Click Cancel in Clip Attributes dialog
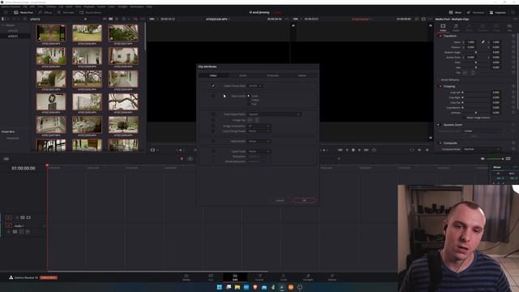Screen dimensions: 519x292 280,200
